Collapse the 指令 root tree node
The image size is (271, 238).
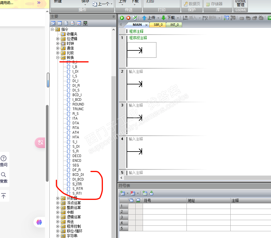coord(52,29)
